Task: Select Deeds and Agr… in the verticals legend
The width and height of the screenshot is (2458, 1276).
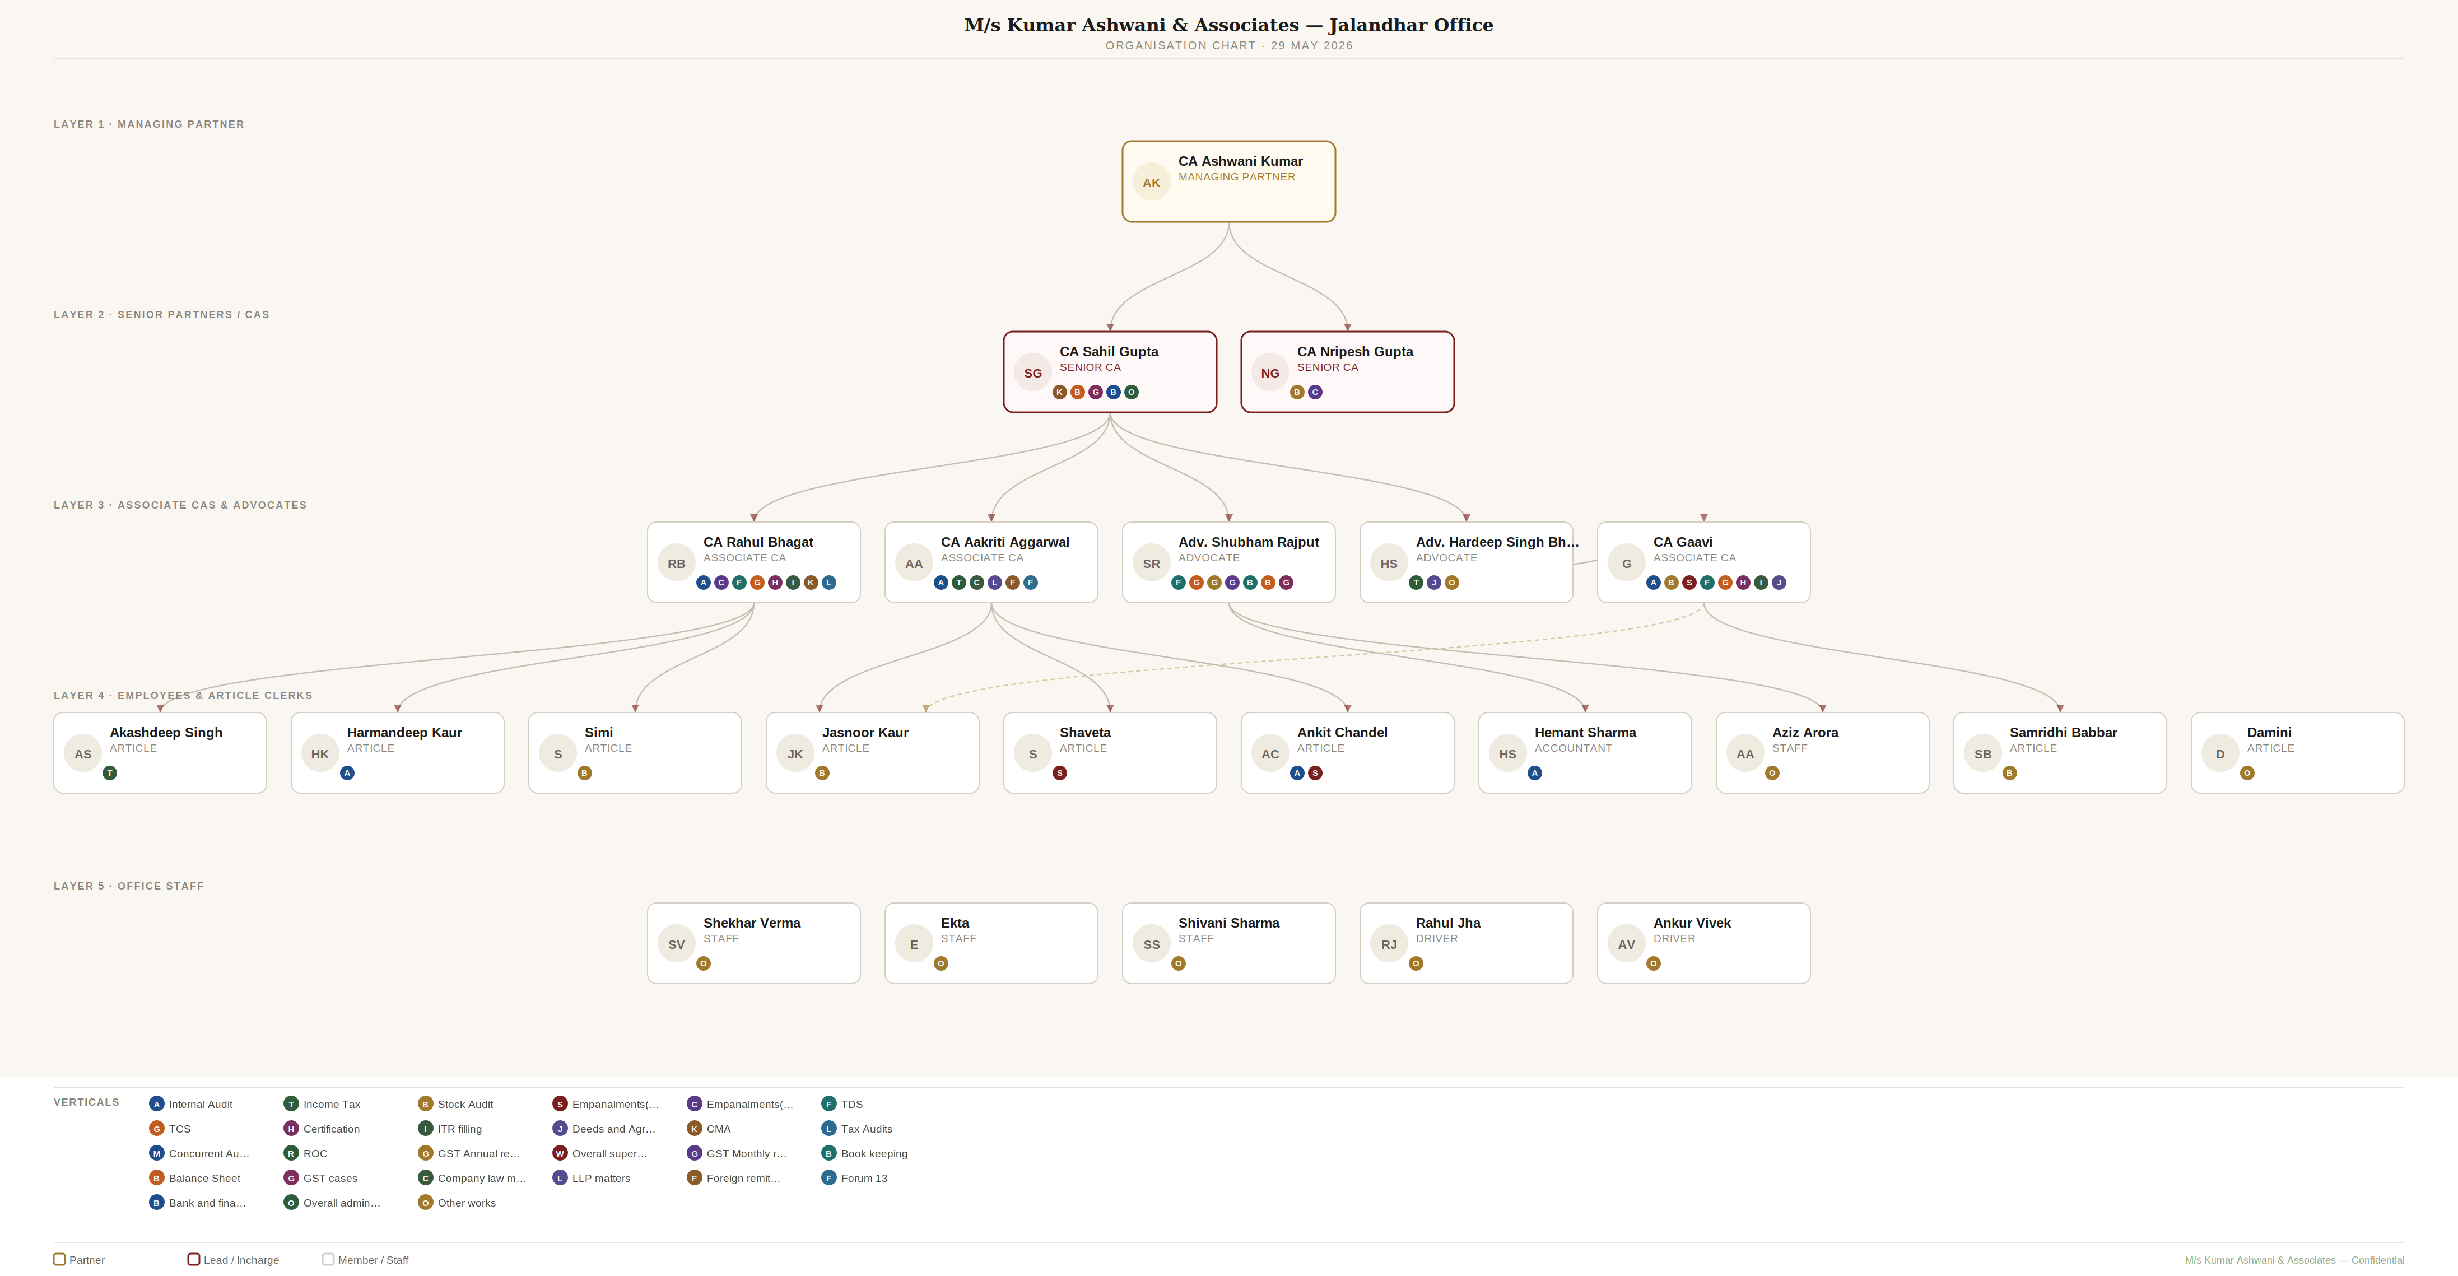Action: pos(604,1129)
